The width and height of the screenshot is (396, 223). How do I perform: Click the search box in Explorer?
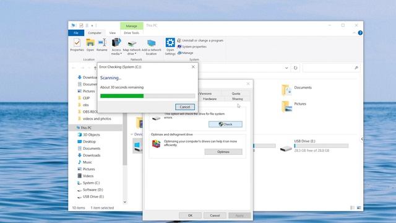332,68
